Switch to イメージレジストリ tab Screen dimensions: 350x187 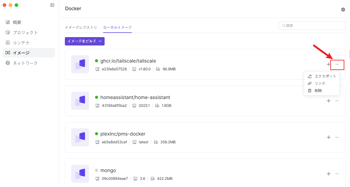point(81,27)
